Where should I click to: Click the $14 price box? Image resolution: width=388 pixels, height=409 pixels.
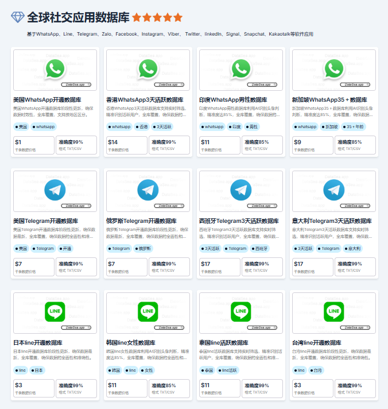click(127, 145)
